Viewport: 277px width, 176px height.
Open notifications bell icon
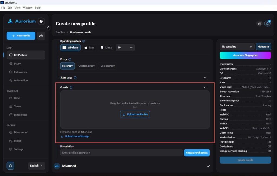point(267,23)
